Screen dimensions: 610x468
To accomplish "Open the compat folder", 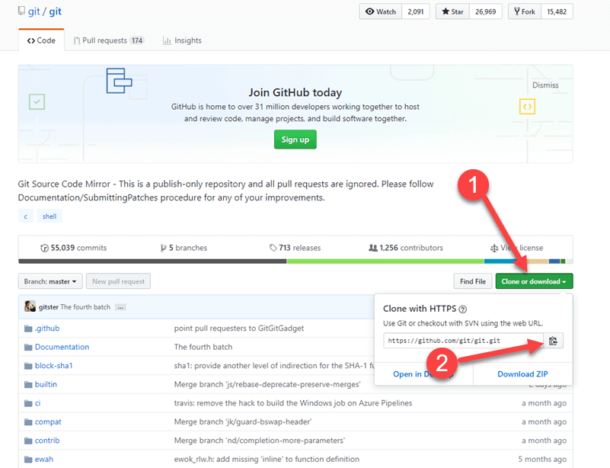I will click(48, 422).
